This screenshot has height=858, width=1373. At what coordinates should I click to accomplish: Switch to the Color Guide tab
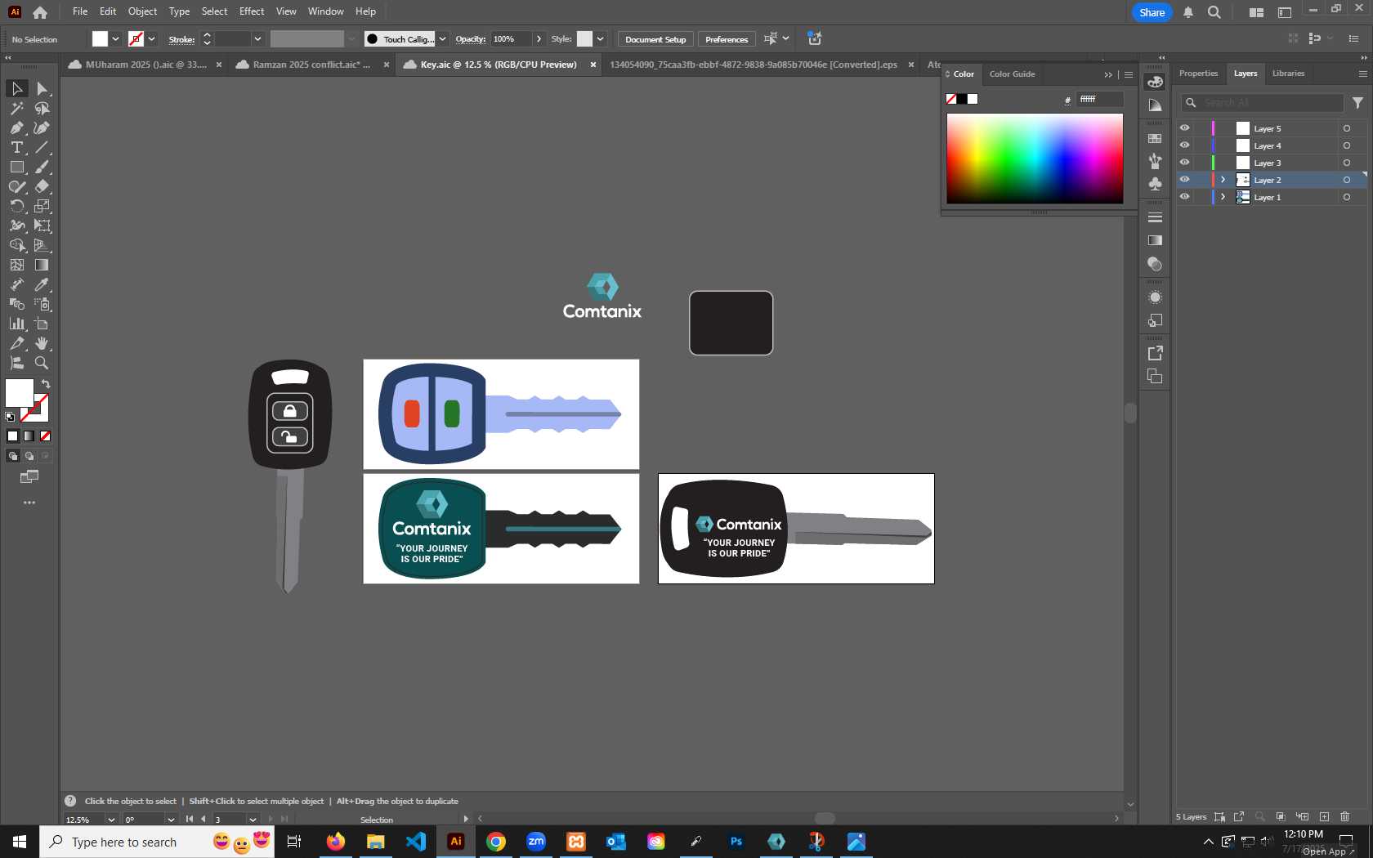coord(1012,74)
